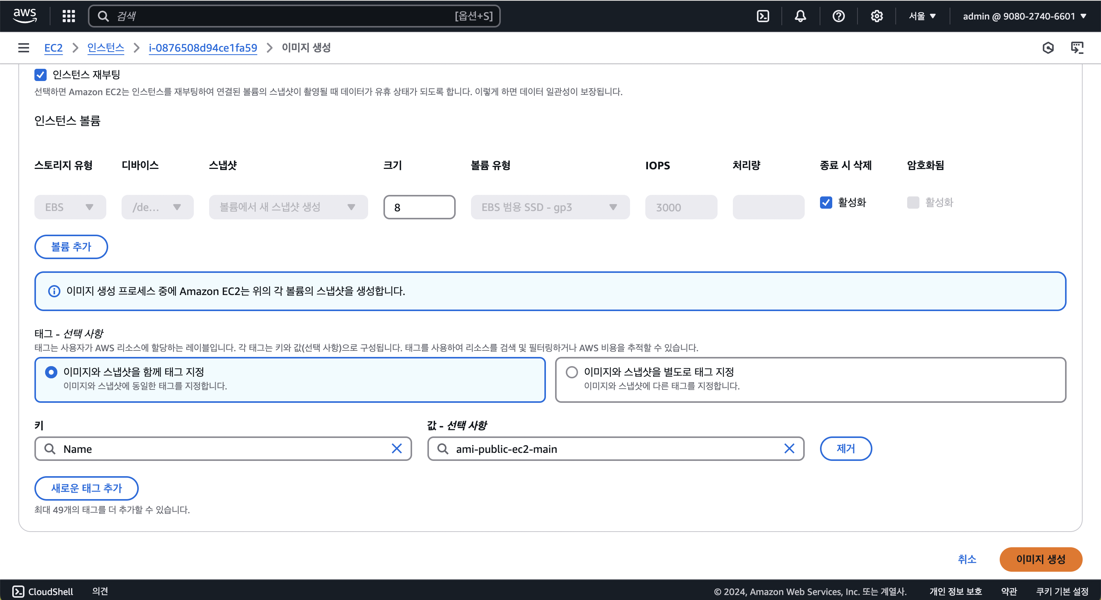Navigate to 인스턴스 breadcrumb link
This screenshot has width=1101, height=600.
pyautogui.click(x=106, y=48)
